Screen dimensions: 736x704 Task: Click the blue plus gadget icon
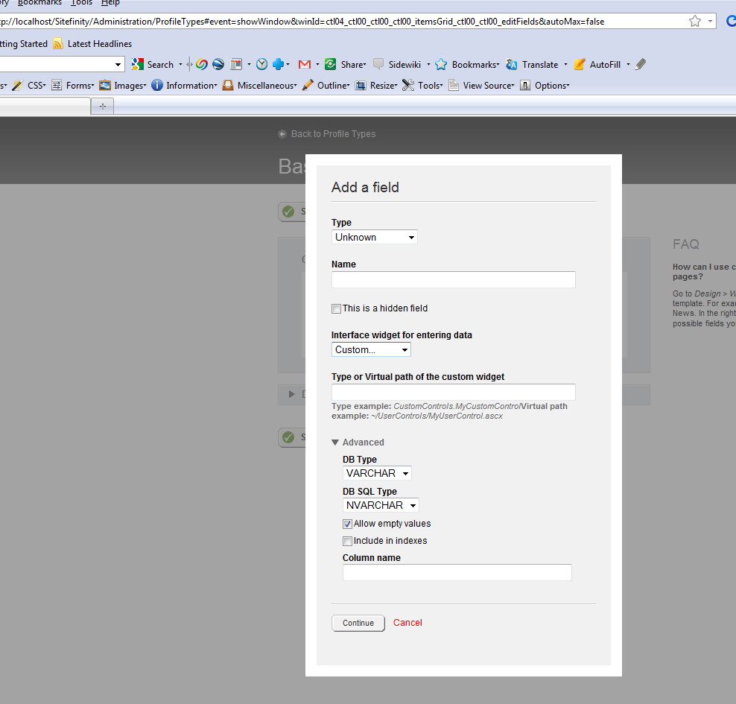[279, 64]
